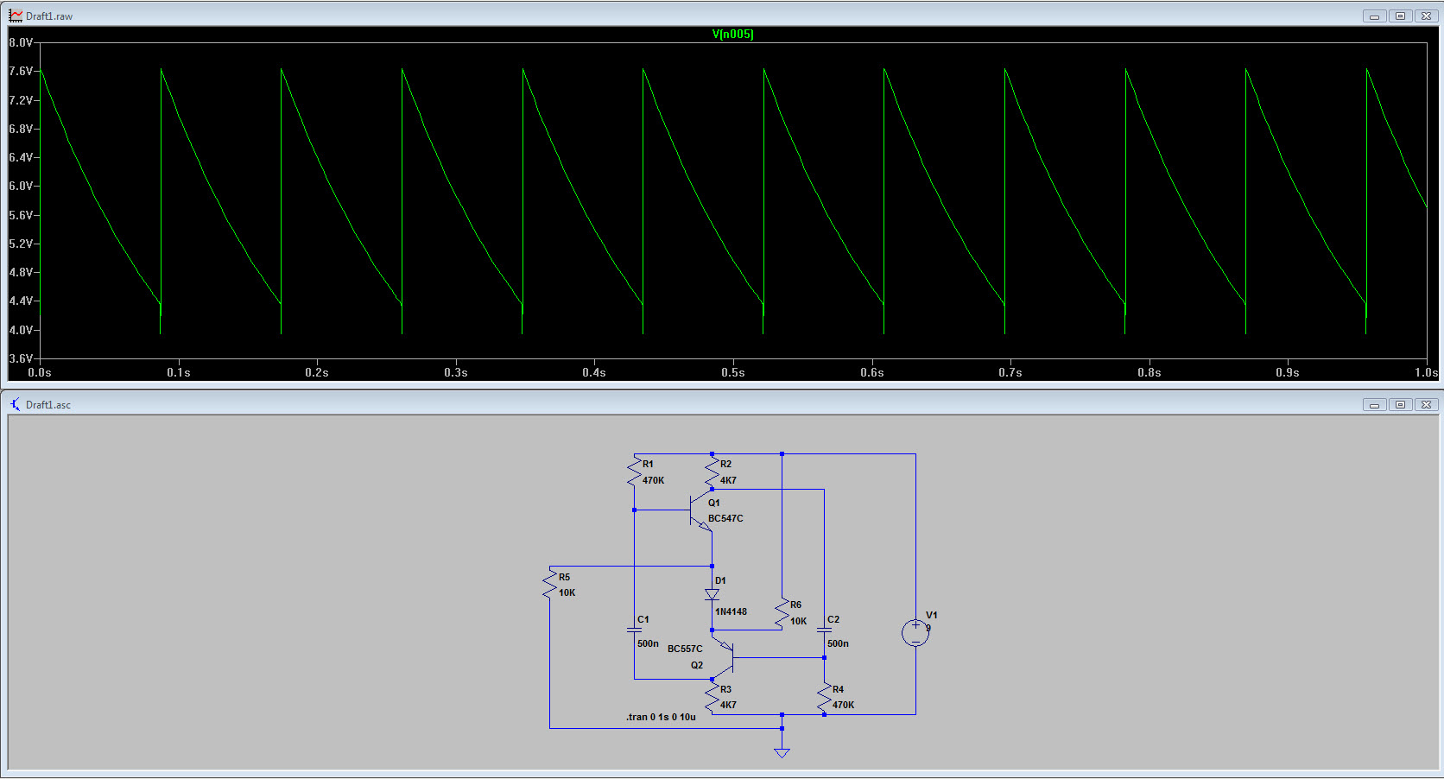The width and height of the screenshot is (1444, 779).
Task: Click the 0.9s time axis label
Action: coord(1288,372)
